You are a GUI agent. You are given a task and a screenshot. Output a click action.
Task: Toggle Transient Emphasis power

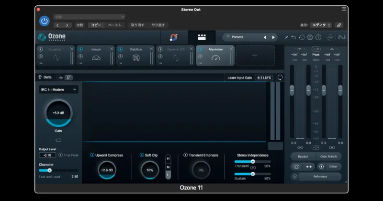pos(185,155)
